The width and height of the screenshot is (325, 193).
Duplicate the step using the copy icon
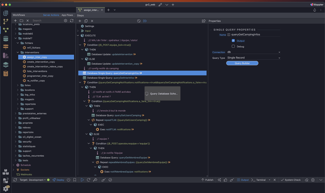(x=86, y=21)
